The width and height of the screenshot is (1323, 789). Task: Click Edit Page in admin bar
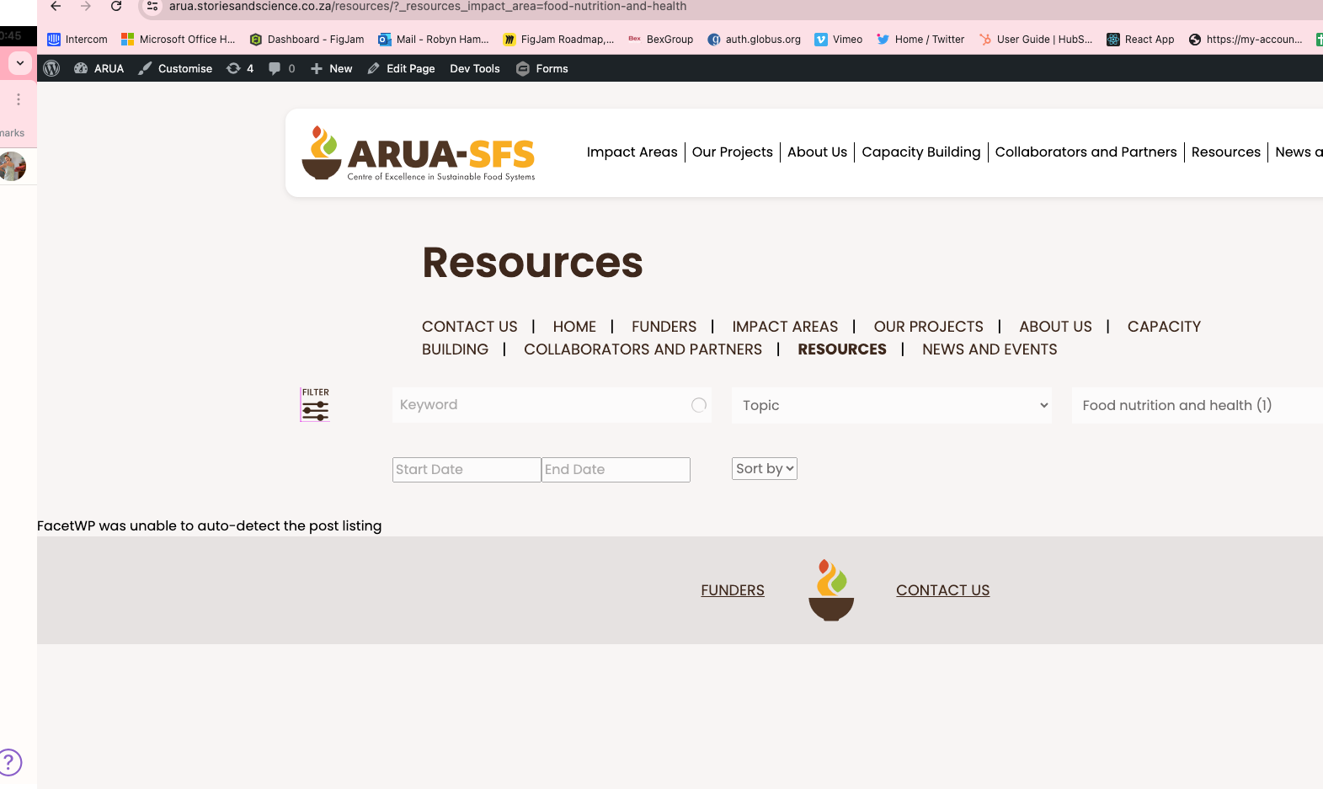[402, 68]
